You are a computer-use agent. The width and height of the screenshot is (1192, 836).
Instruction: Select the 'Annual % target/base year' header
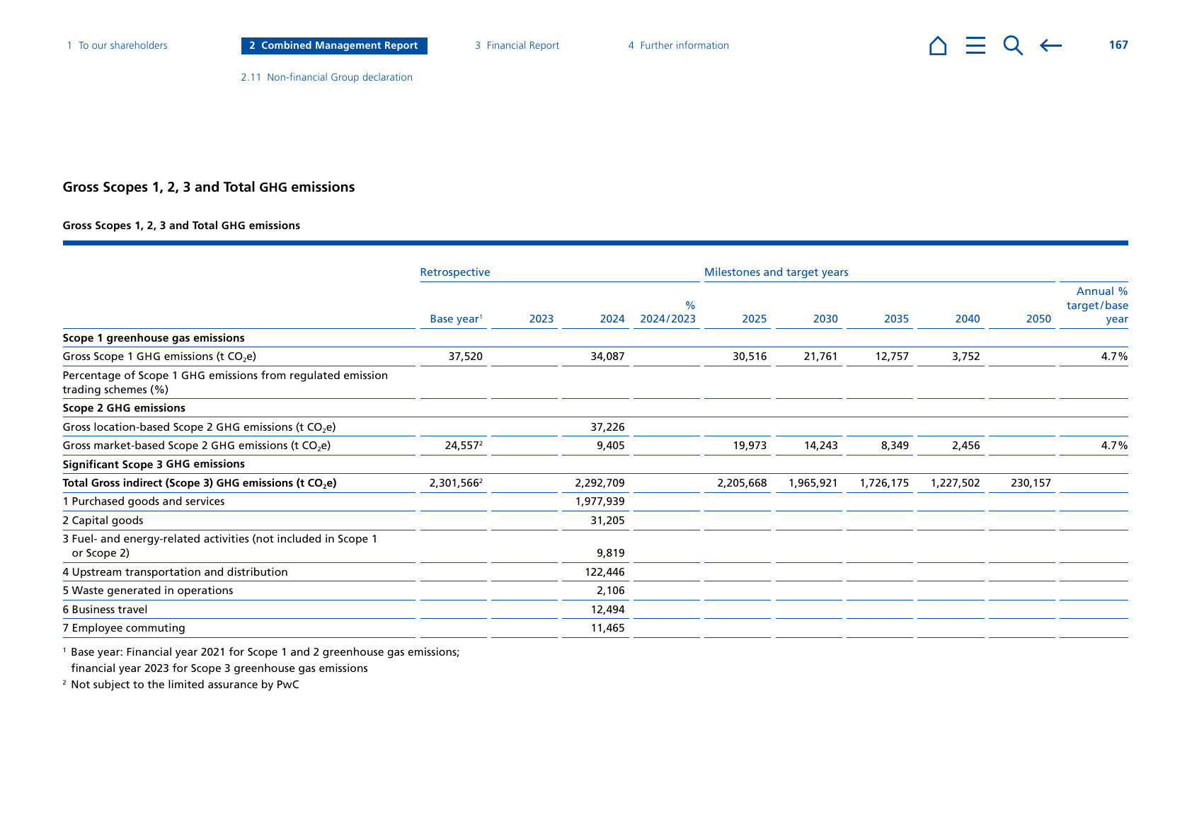(1097, 305)
